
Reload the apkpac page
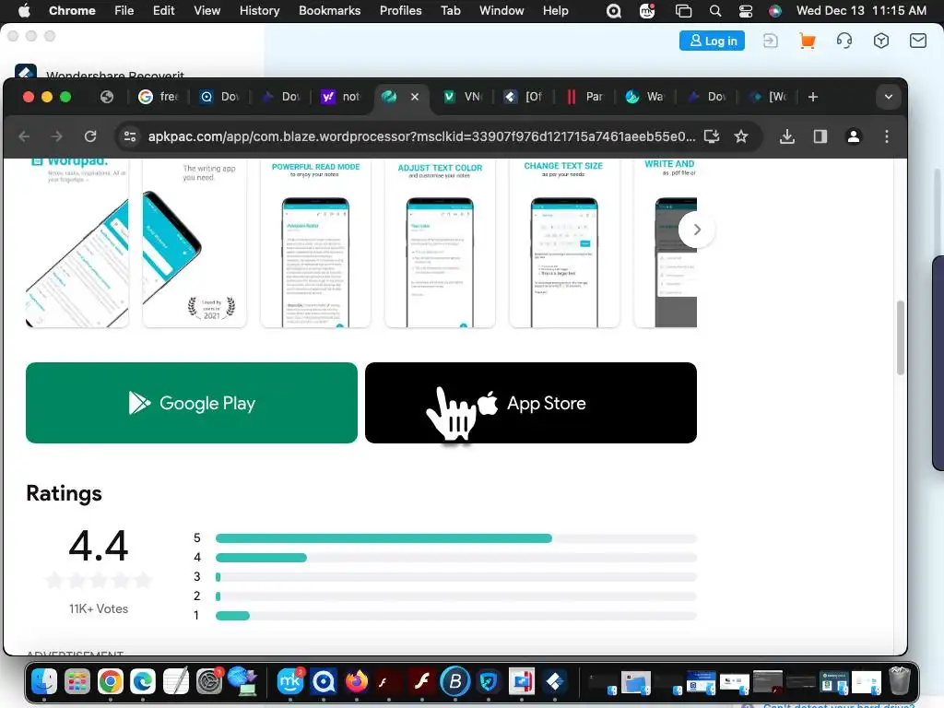[90, 136]
